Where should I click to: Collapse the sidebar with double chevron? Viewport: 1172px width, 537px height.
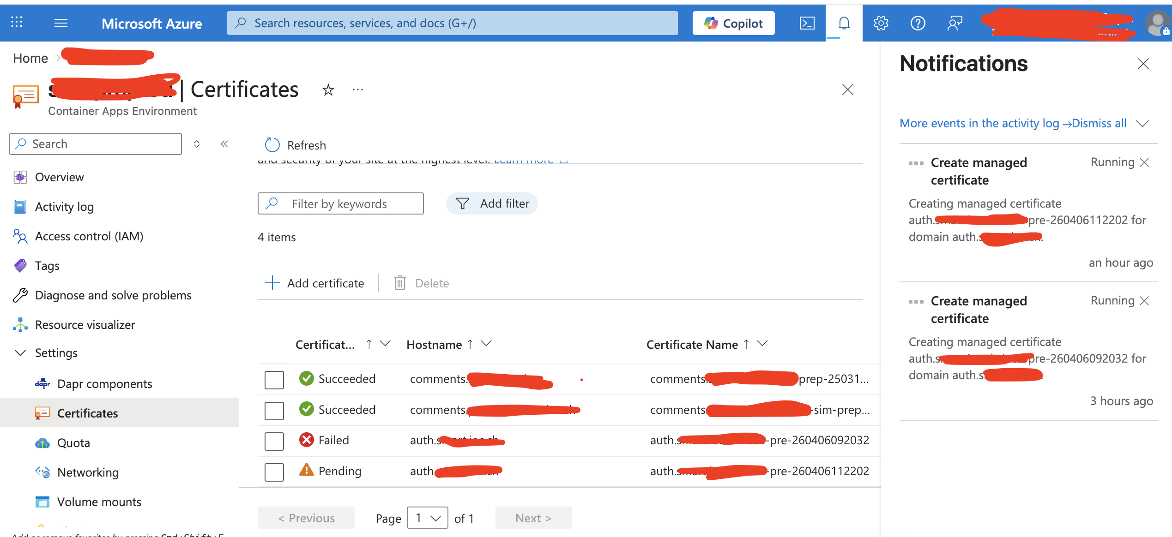tap(224, 144)
